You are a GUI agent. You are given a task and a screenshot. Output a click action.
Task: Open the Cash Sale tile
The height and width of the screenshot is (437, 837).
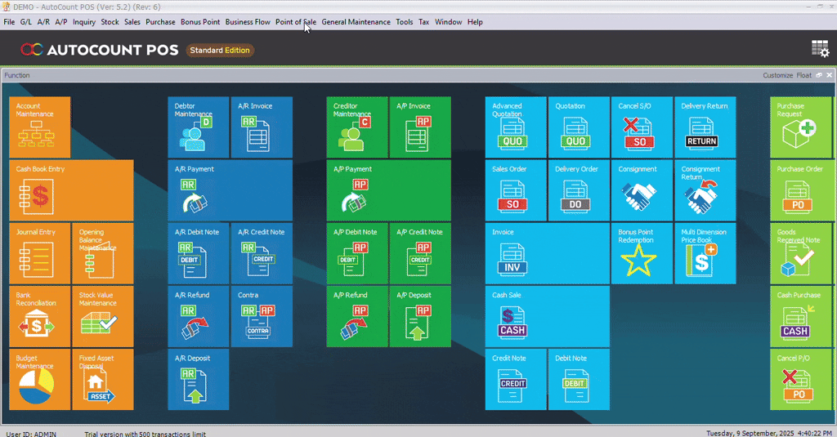(x=547, y=316)
